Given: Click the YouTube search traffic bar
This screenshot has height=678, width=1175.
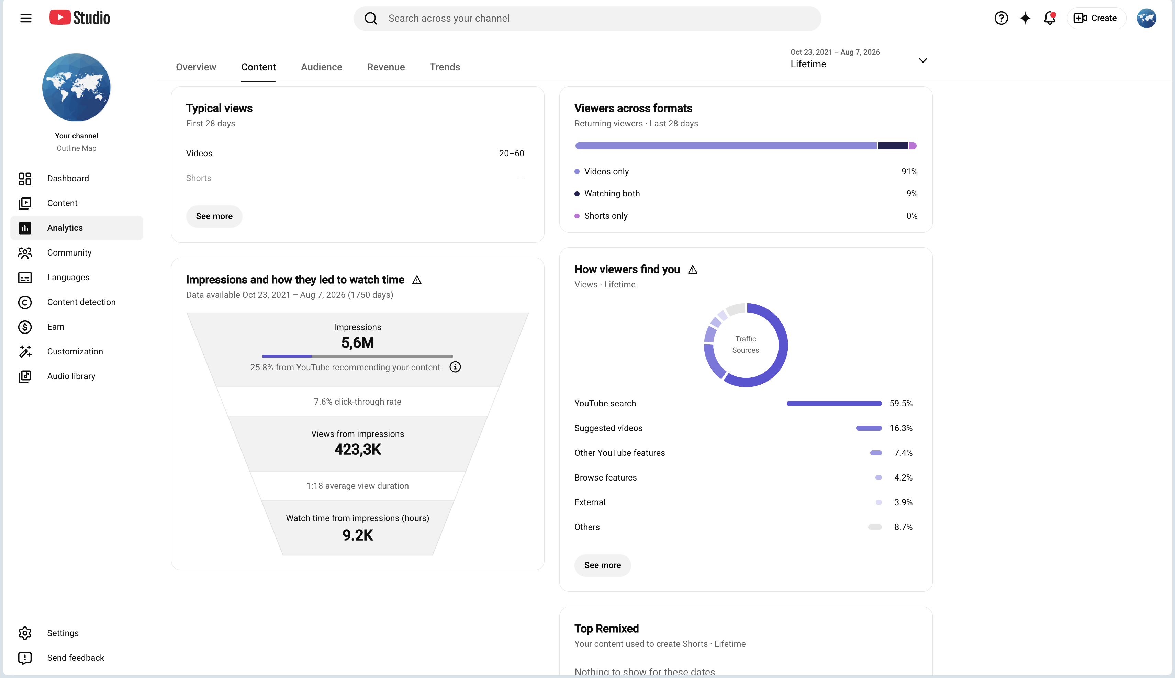Looking at the screenshot, I should tap(833, 403).
